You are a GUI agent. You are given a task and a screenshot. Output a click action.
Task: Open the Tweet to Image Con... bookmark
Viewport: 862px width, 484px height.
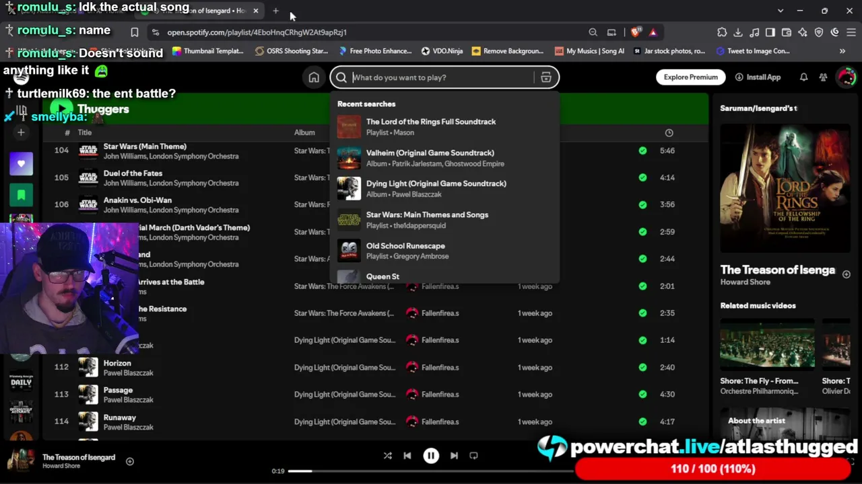coord(753,51)
